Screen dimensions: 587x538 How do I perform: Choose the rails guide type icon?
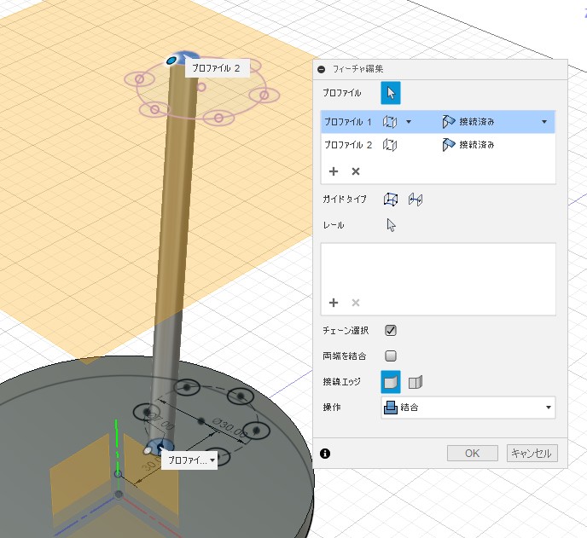coord(391,199)
